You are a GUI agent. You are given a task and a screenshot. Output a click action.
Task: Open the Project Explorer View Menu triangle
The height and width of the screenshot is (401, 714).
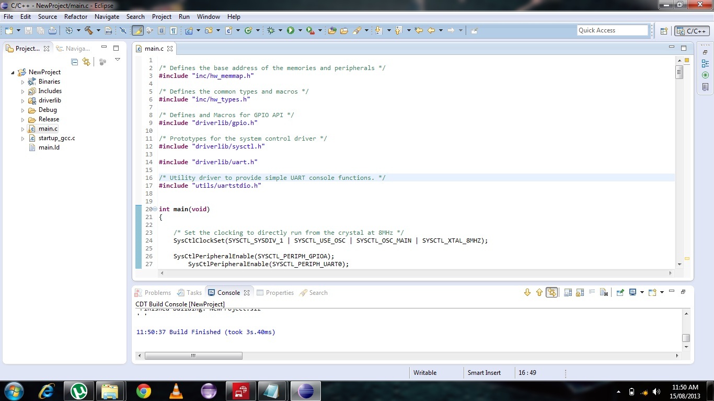pyautogui.click(x=118, y=60)
